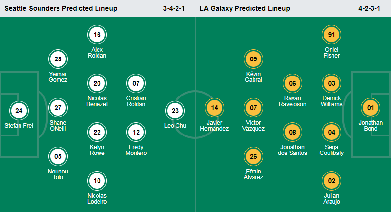
Task: Click Cristian Roldan's number 07 white badge
Action: (136, 83)
